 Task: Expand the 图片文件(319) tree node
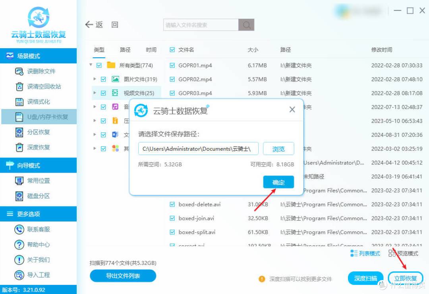[x=95, y=79]
